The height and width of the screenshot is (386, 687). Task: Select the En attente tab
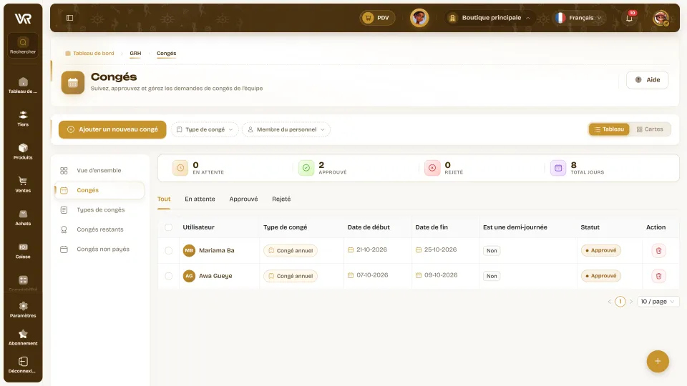tap(200, 199)
